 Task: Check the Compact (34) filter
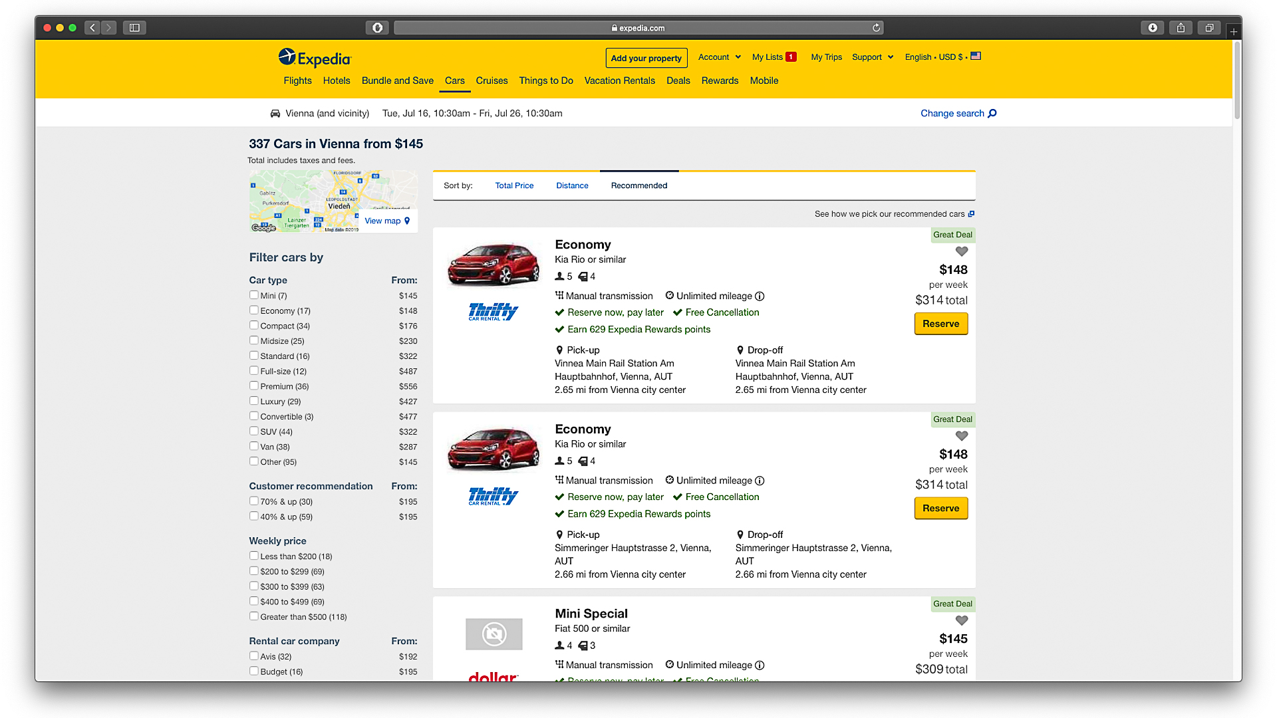(253, 326)
